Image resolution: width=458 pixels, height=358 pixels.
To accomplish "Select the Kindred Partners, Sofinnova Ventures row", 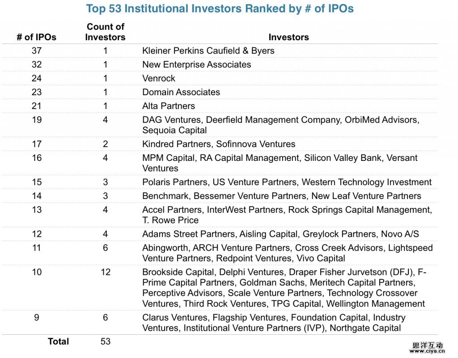I will [219, 144].
